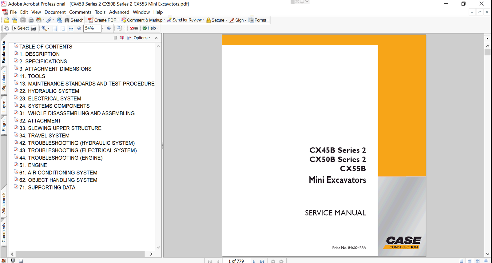Screen dimensions: 492x263
Task: Jump to 51. ENGINE bookmark
Action: click(37, 165)
